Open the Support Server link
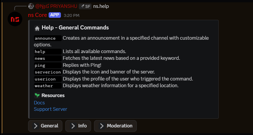This screenshot has width=253, height=135. point(50,109)
